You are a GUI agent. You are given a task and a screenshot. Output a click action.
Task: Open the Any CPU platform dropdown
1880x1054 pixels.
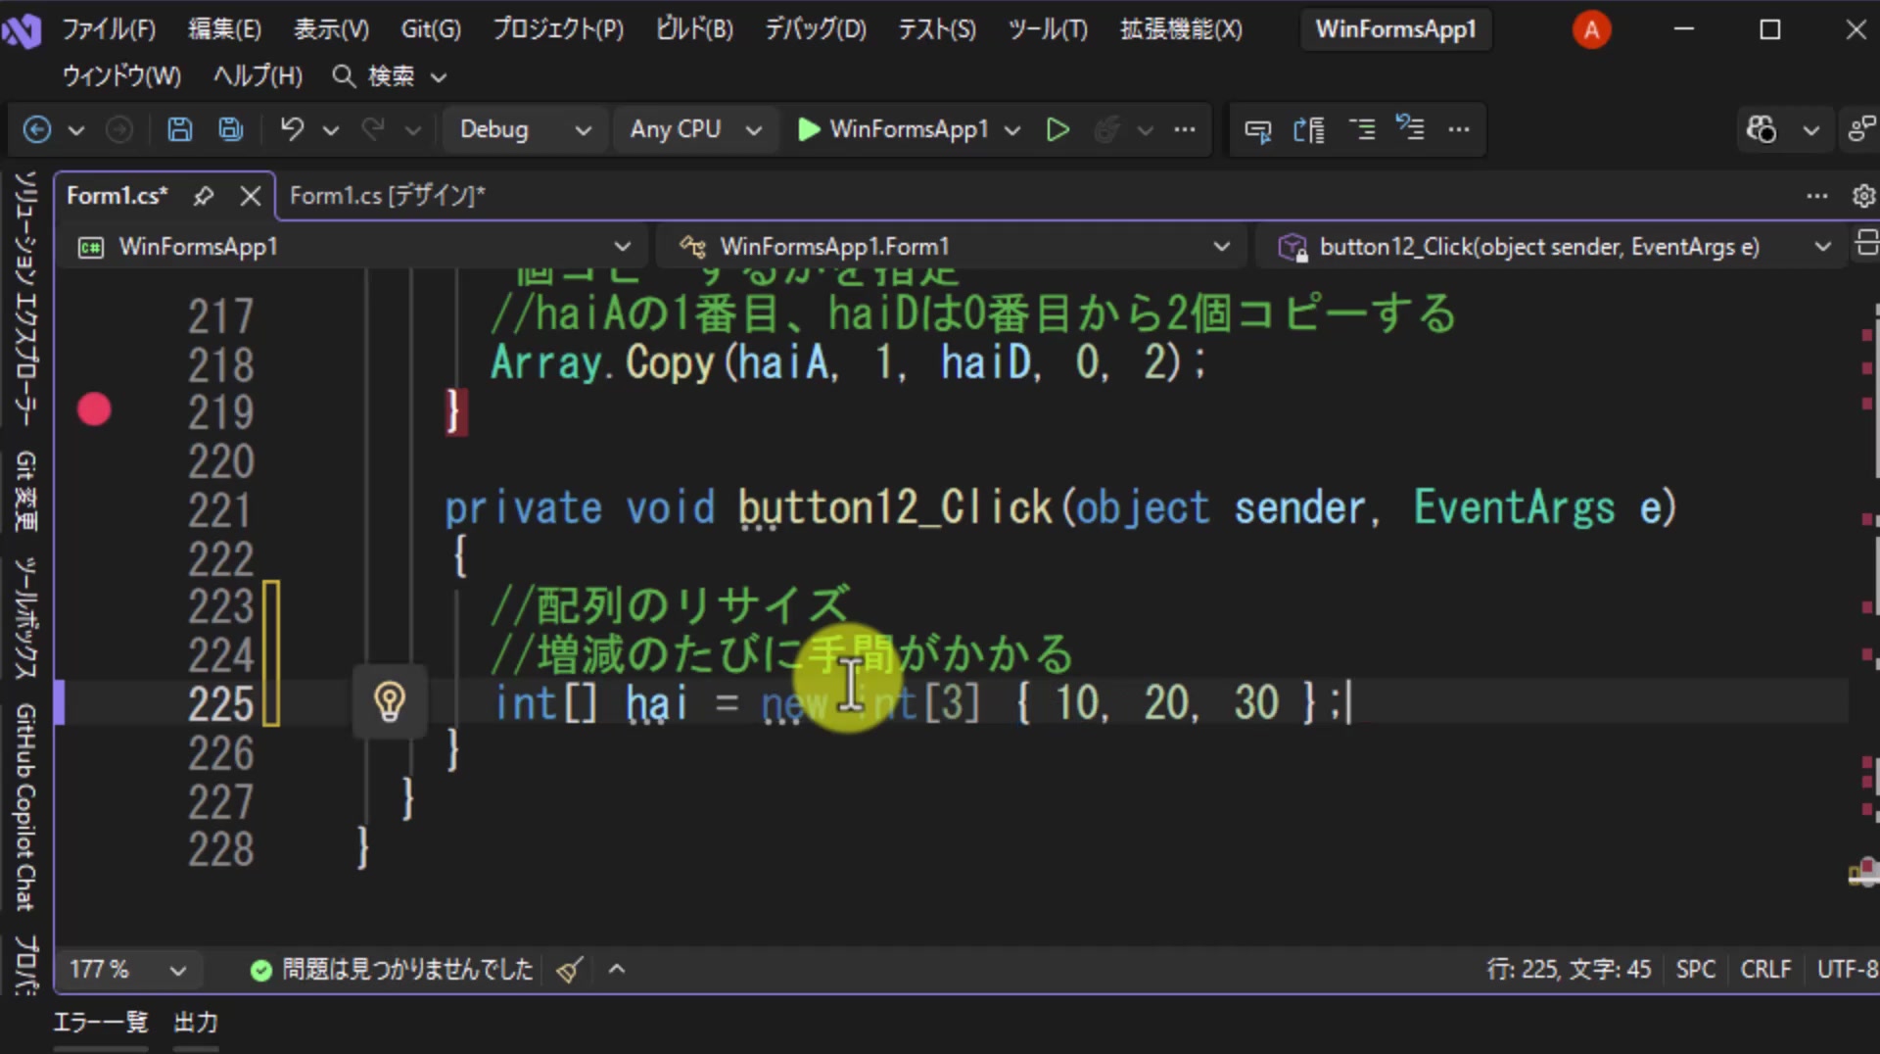click(x=694, y=129)
